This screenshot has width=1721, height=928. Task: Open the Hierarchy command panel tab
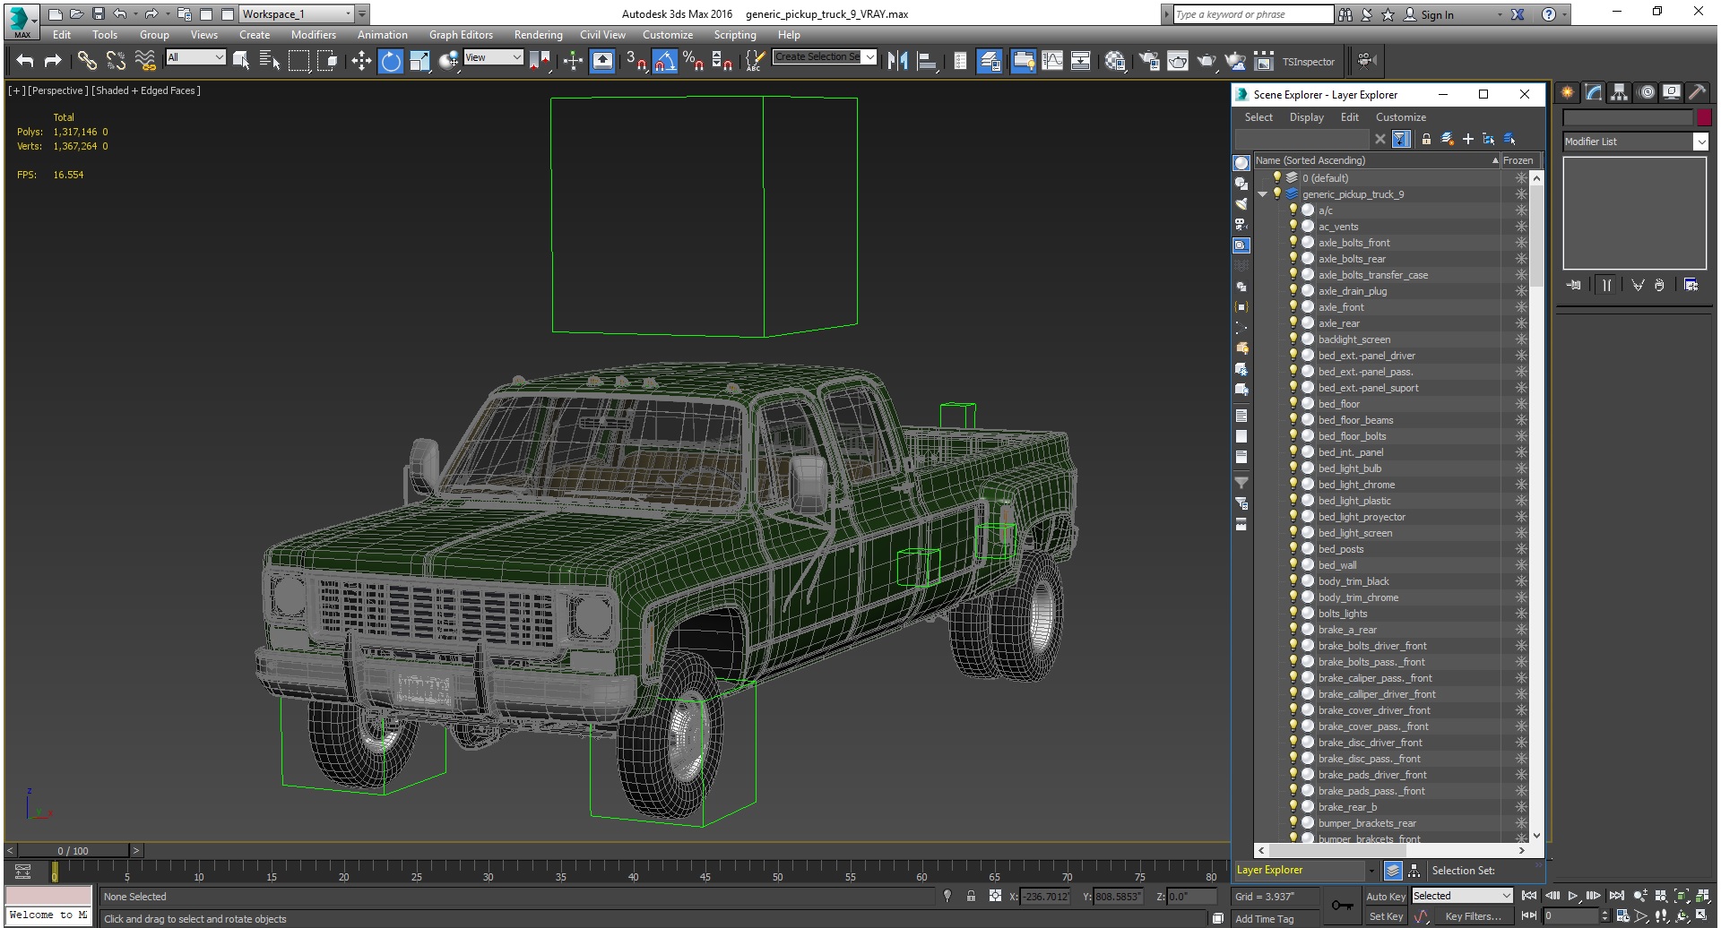(x=1619, y=92)
